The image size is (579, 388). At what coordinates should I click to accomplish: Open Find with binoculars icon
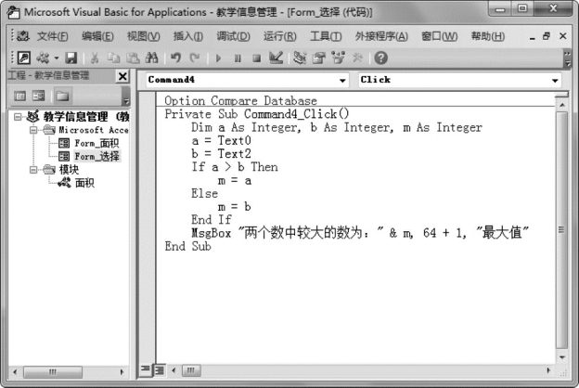[152, 58]
